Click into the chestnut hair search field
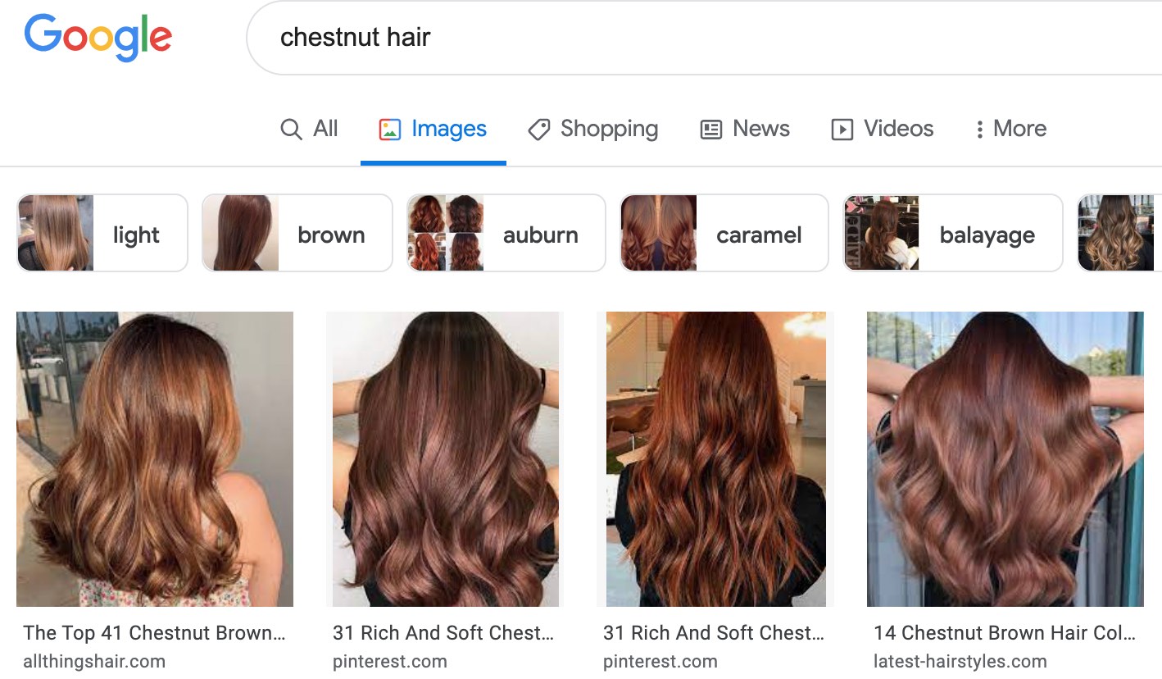 (x=705, y=38)
